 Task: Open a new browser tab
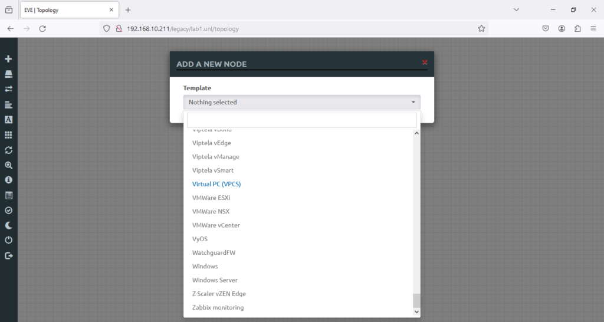[x=128, y=10]
